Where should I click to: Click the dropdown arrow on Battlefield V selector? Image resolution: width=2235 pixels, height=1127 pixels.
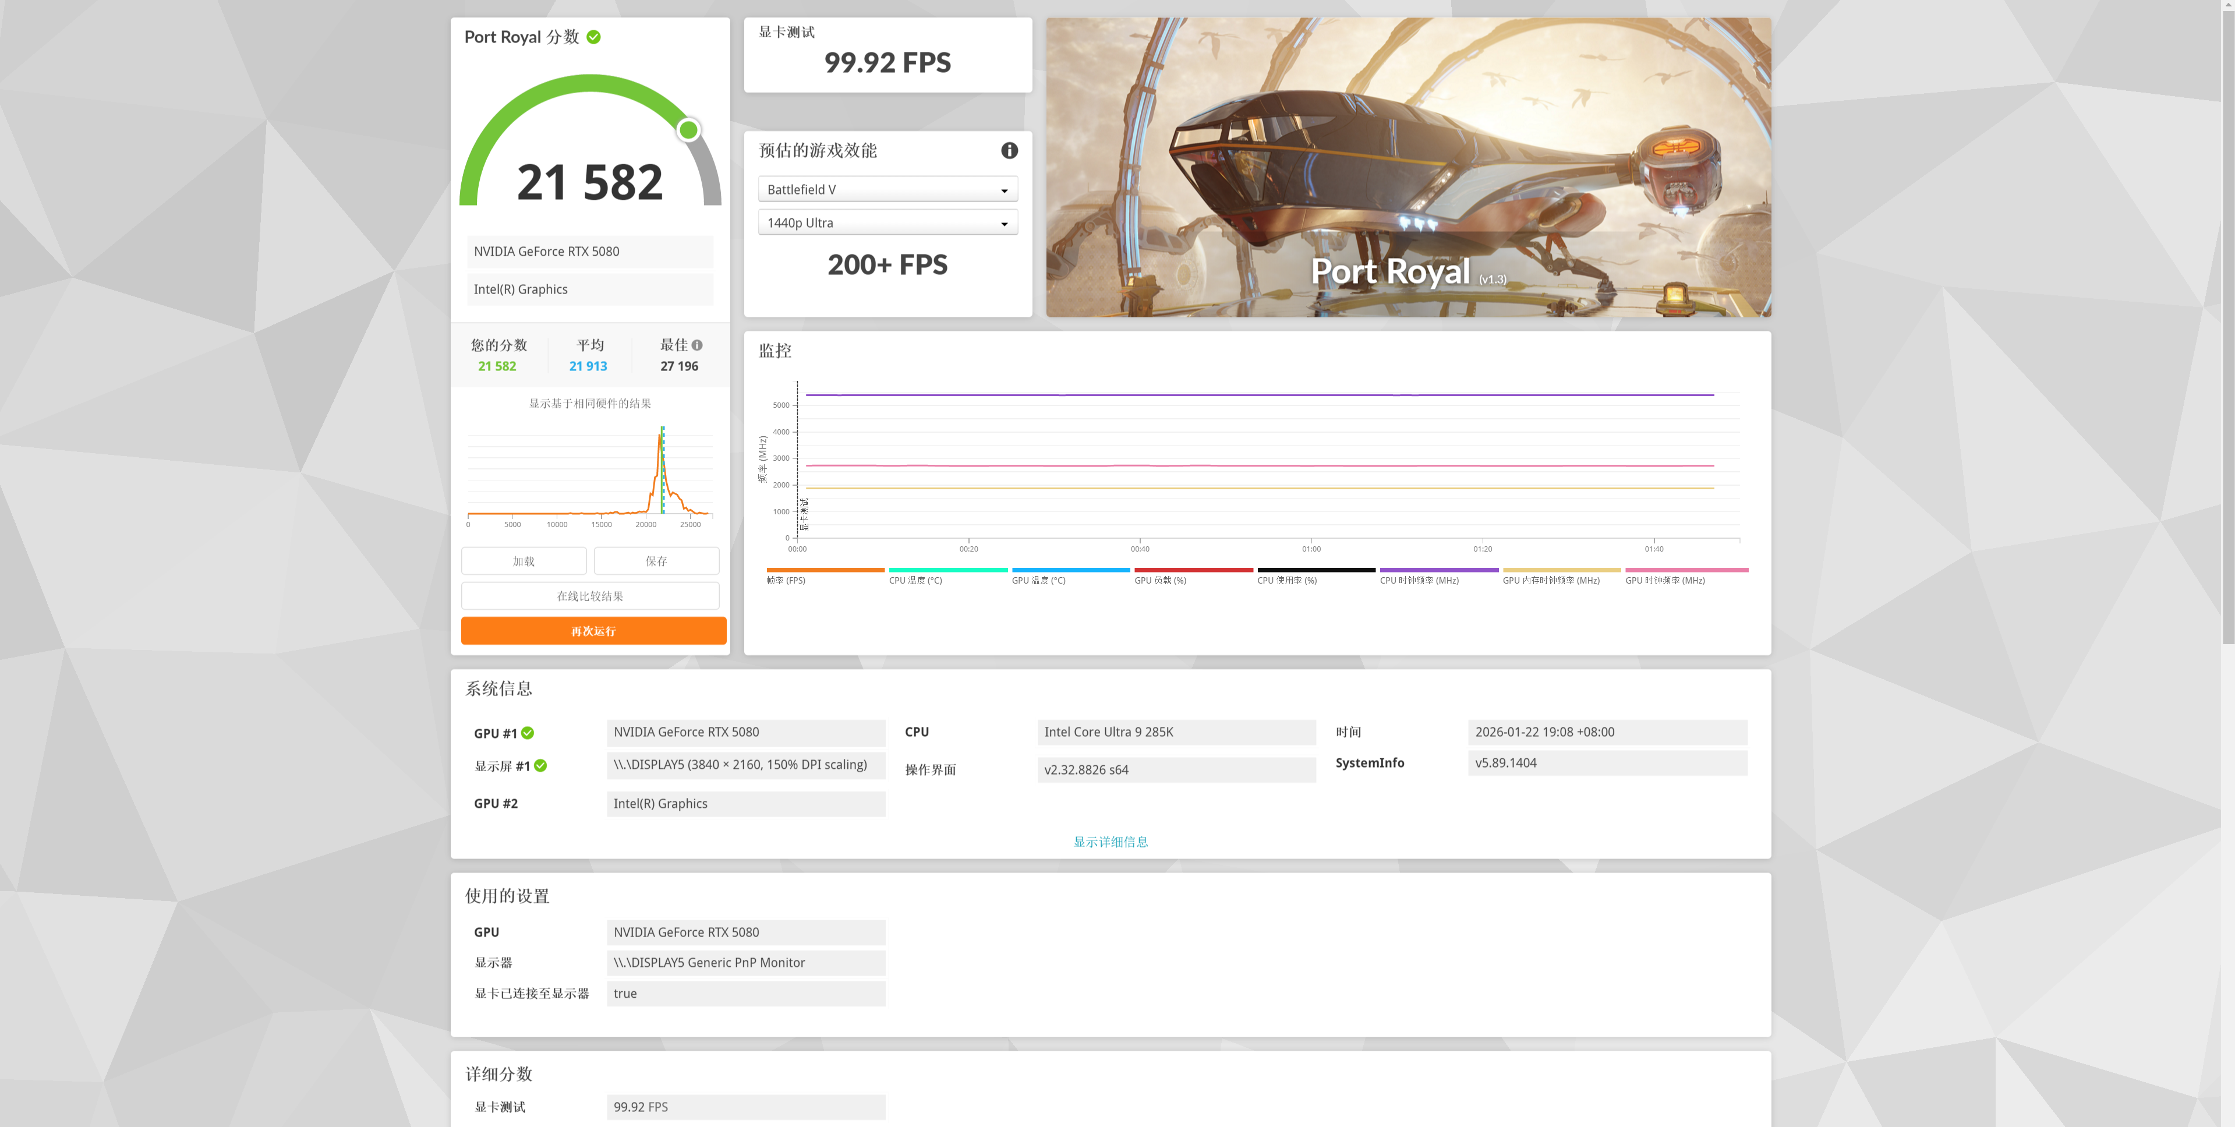tap(1004, 190)
